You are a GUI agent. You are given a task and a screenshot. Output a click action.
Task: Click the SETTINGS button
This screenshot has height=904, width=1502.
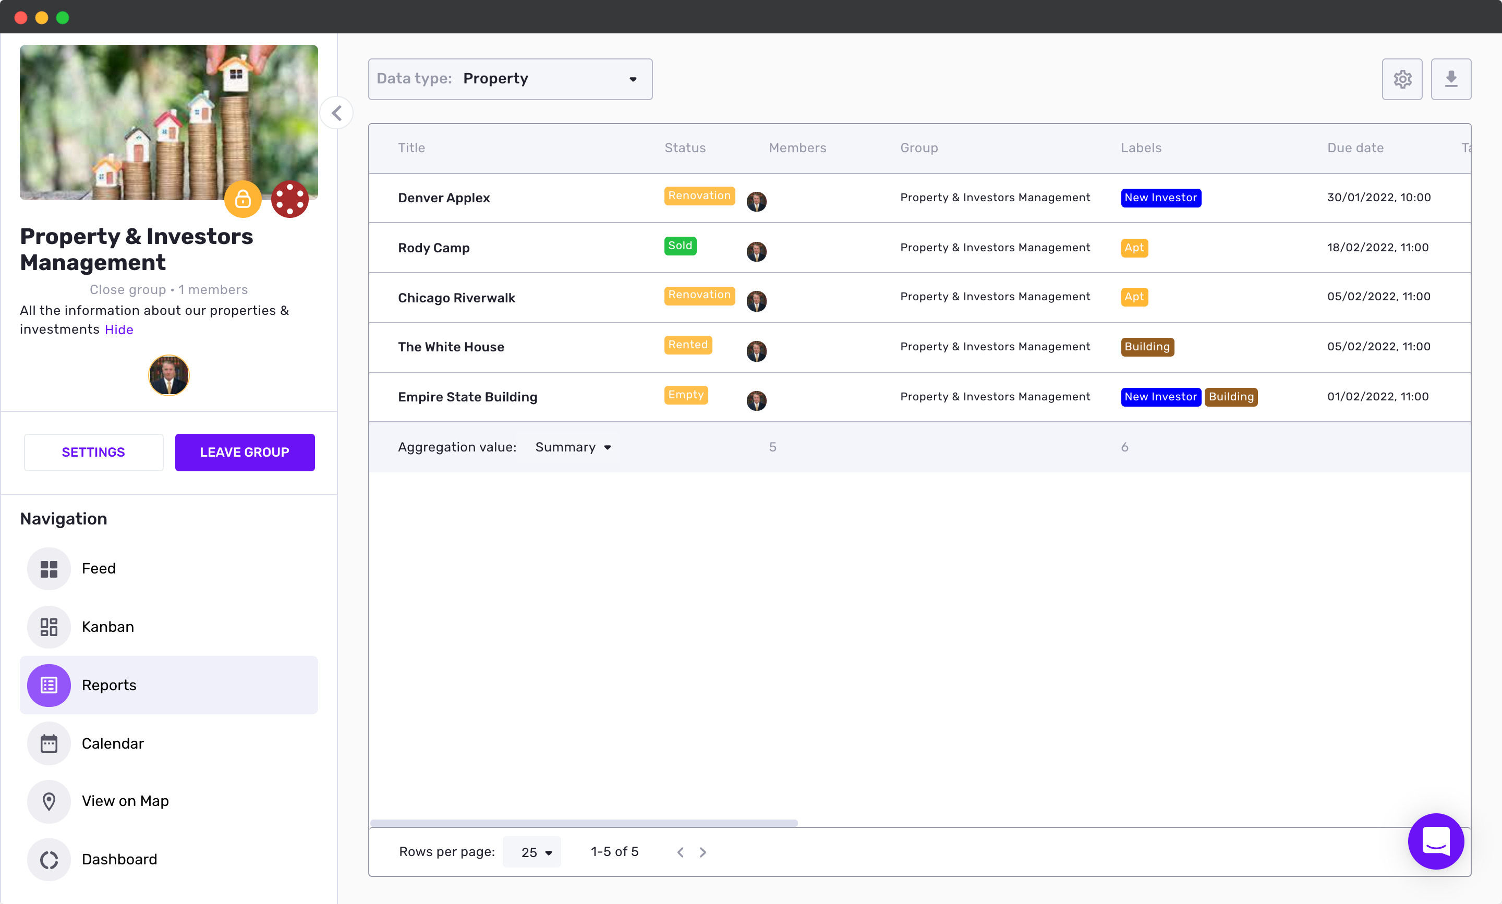[93, 452]
